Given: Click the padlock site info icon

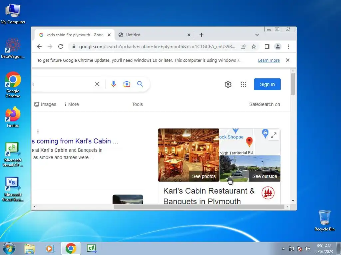Looking at the screenshot, I should coord(74,46).
